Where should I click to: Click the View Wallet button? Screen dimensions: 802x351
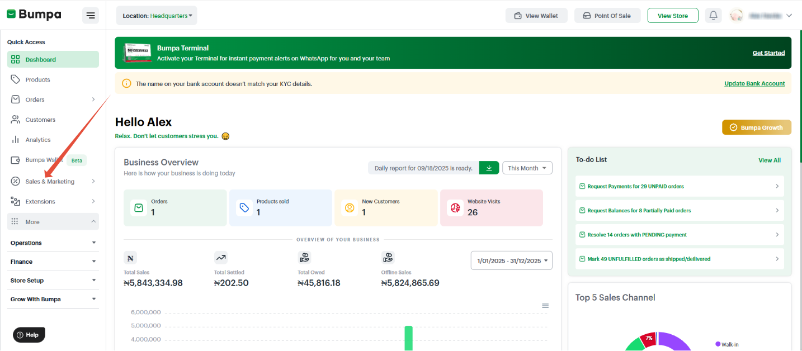click(536, 16)
